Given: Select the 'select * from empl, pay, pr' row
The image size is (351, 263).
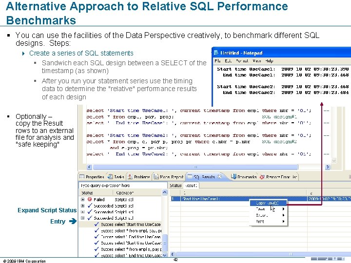Looking at the screenshot, I should (128, 230).
